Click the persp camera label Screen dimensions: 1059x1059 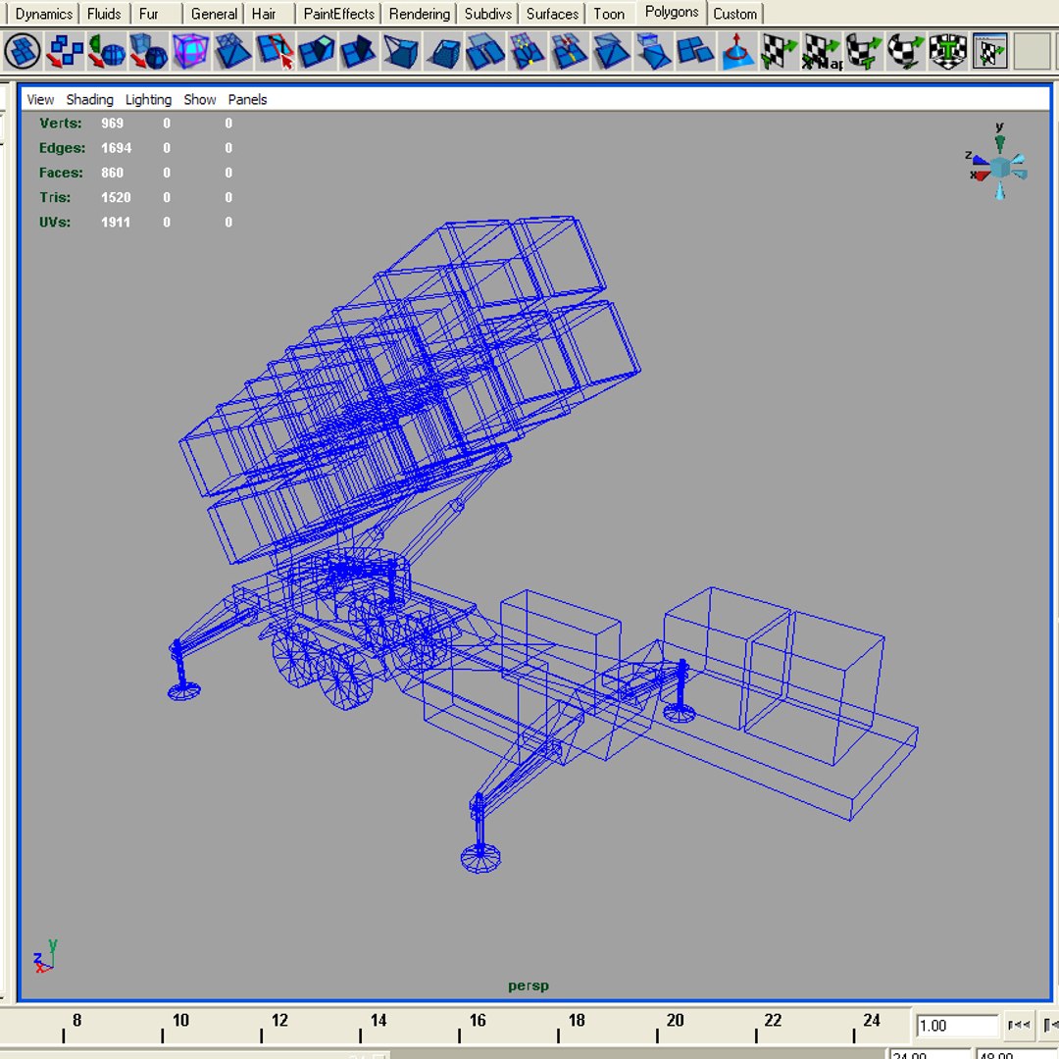pyautogui.click(x=529, y=986)
